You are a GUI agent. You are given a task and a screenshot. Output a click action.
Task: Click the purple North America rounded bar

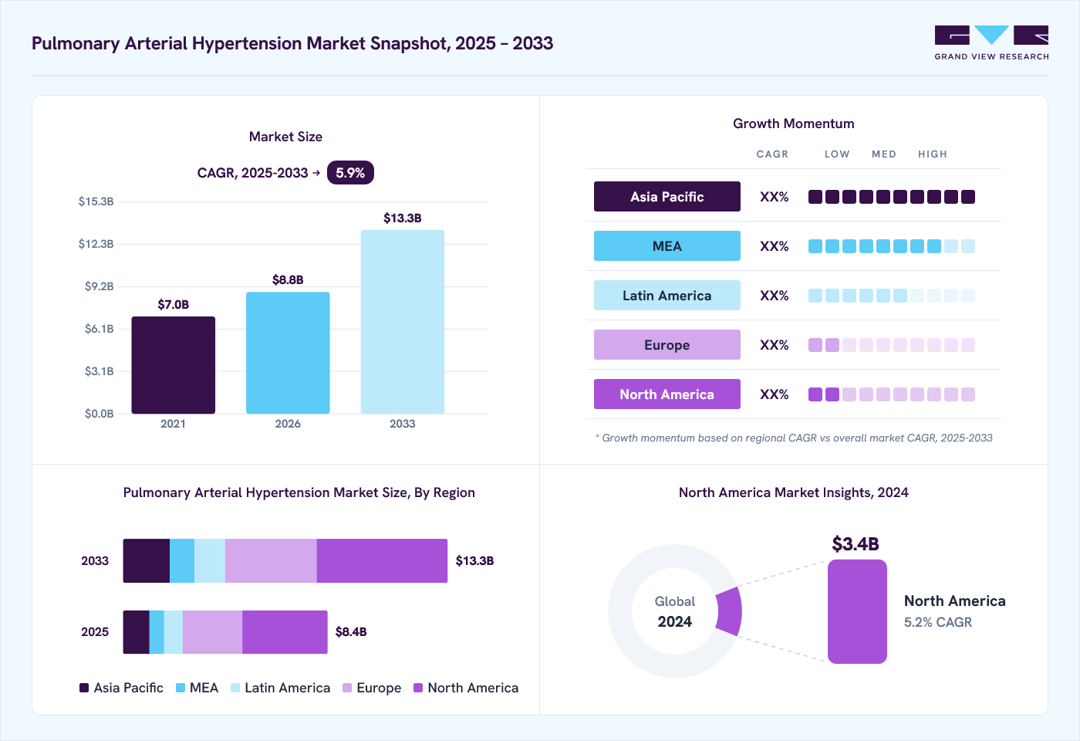tap(857, 611)
